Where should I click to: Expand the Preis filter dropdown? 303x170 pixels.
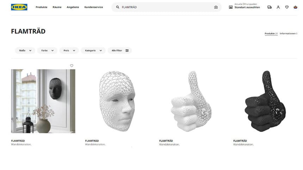point(69,51)
